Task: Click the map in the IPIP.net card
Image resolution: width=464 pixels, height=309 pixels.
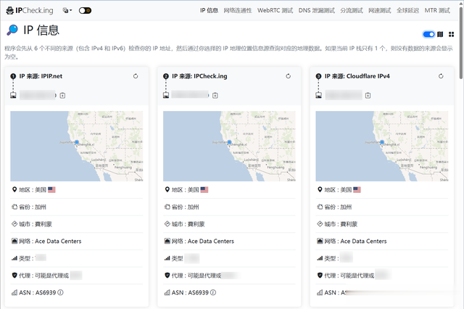Action: point(77,147)
